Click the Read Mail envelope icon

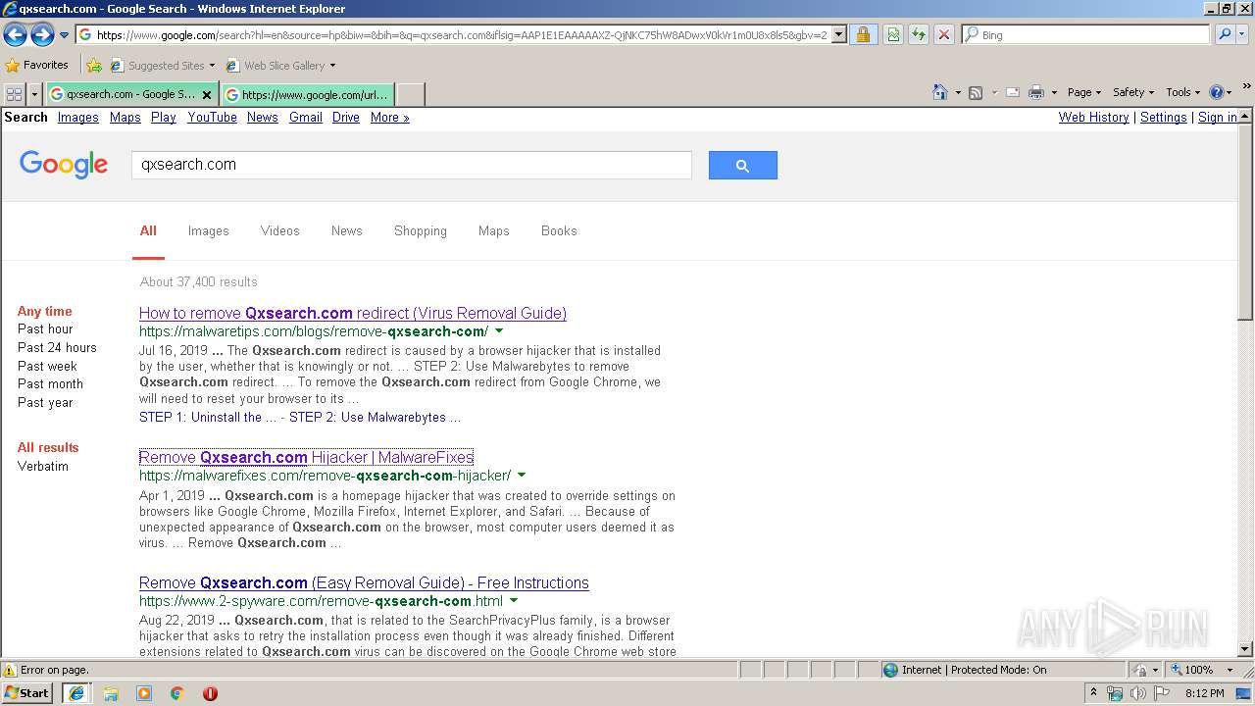coord(1013,92)
